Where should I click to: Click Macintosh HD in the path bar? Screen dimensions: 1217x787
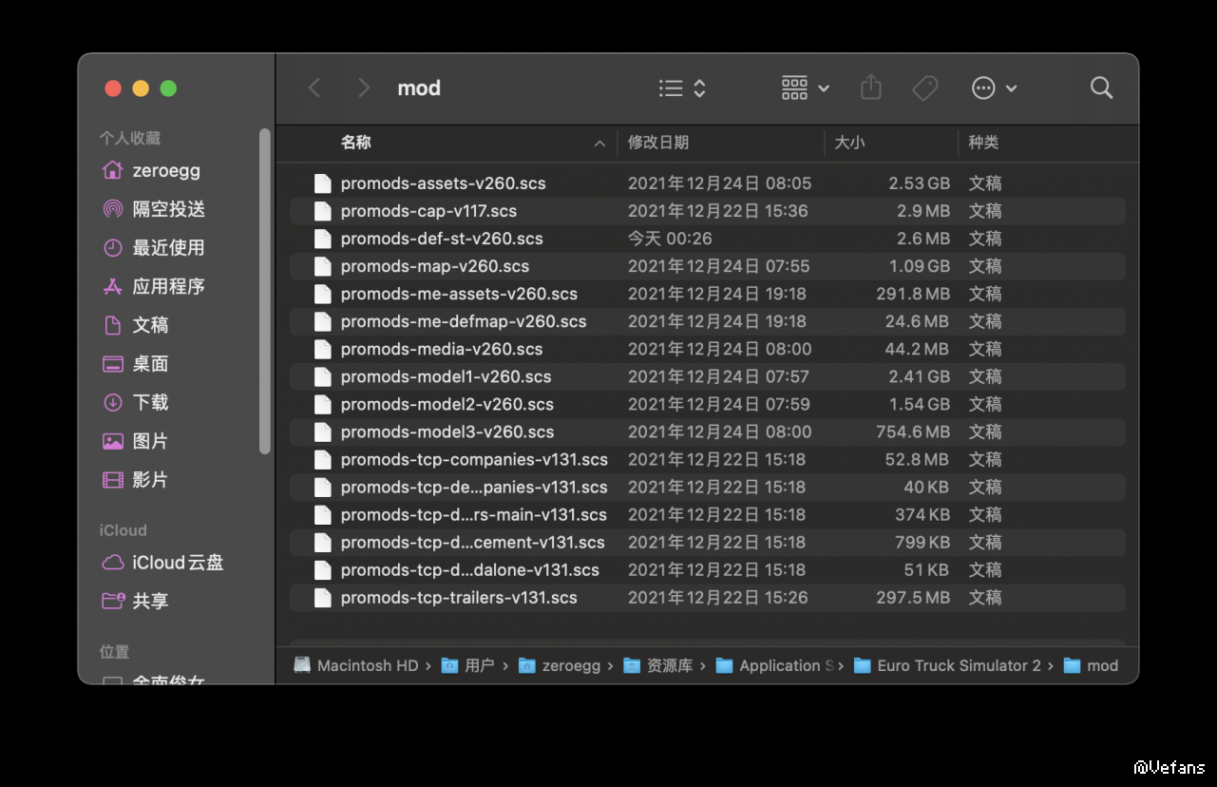[356, 665]
